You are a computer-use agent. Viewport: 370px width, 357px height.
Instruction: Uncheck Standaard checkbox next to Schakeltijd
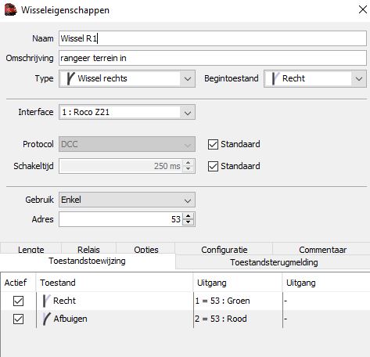(213, 166)
